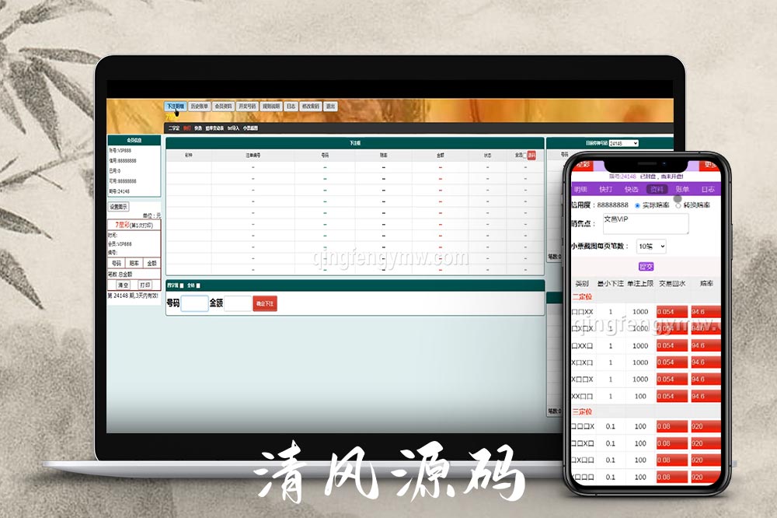777x518 pixels.
Task: Open the 日志 tab on laptop
Action: [291, 107]
